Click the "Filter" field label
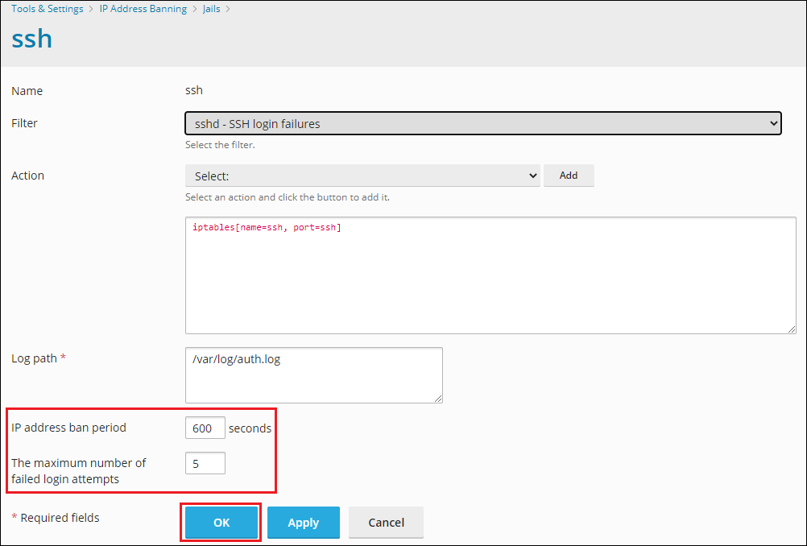Screen dimensions: 807x546 24,123
